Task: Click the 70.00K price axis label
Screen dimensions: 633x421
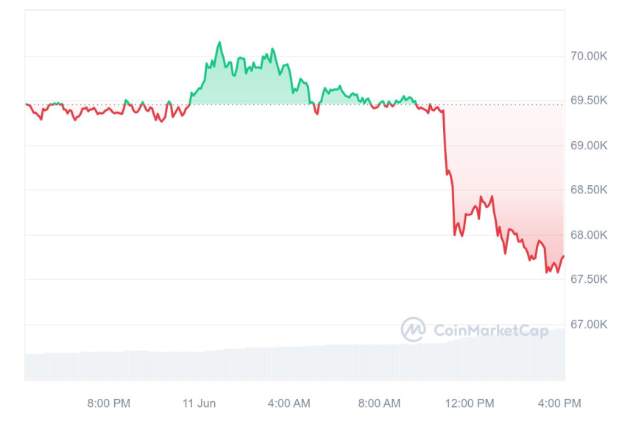Action: [x=587, y=56]
